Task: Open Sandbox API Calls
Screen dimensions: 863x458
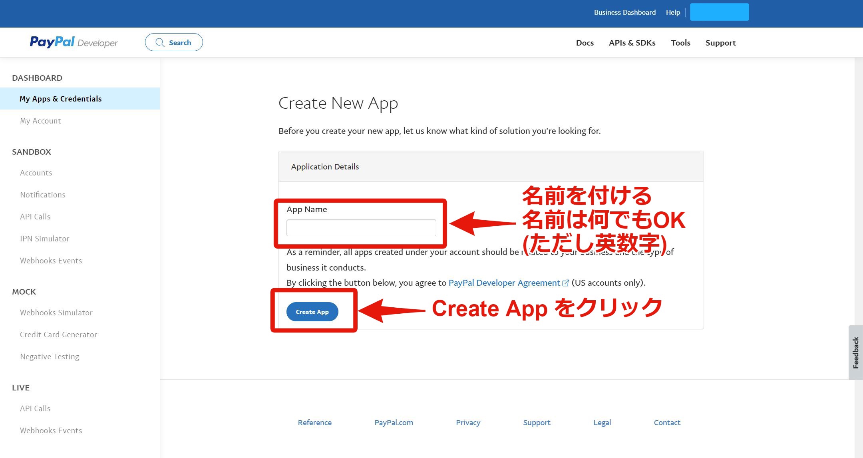Action: tap(35, 217)
